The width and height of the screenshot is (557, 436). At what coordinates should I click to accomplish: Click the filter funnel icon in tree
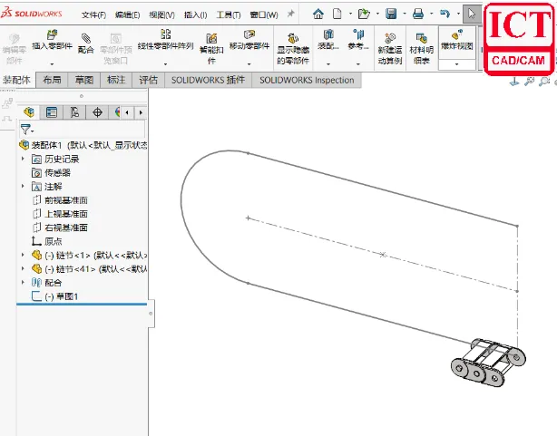tap(25, 130)
